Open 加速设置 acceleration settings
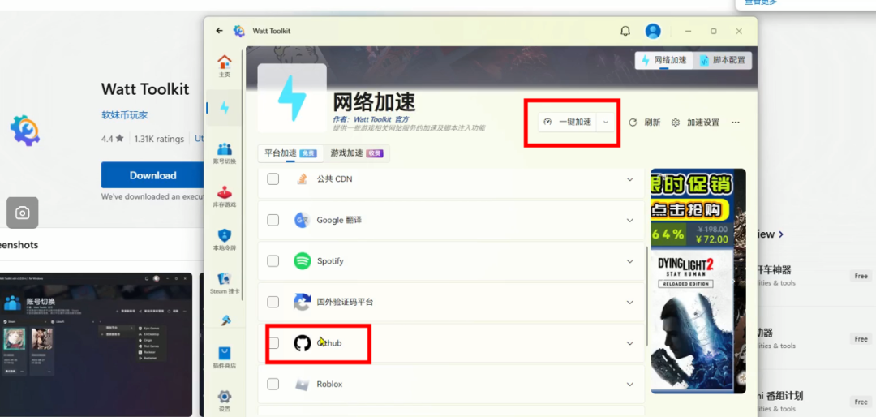This screenshot has width=876, height=417. (696, 123)
